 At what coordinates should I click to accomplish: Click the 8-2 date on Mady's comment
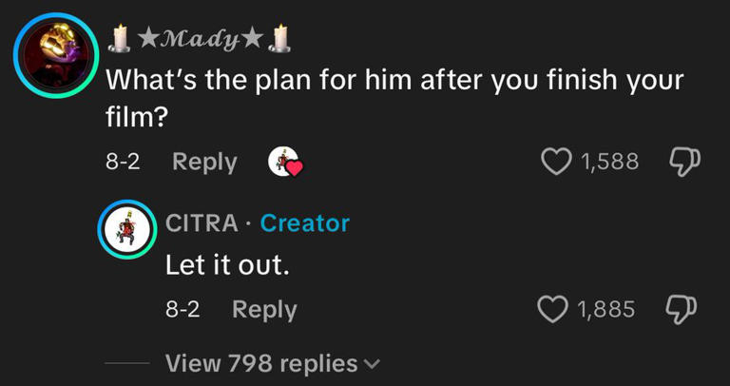(x=123, y=163)
